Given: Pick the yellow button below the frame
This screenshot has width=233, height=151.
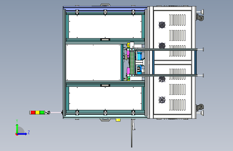Looking at the screenshot, I should [x=118, y=120].
